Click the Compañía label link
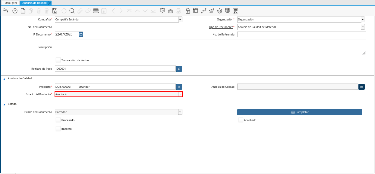375x174 pixels. pos(44,19)
